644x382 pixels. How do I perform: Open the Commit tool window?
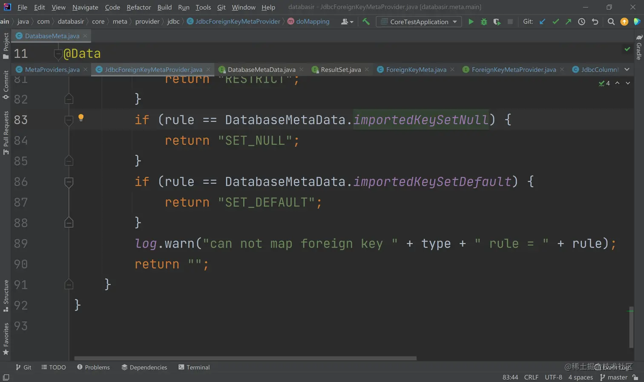coord(6,85)
